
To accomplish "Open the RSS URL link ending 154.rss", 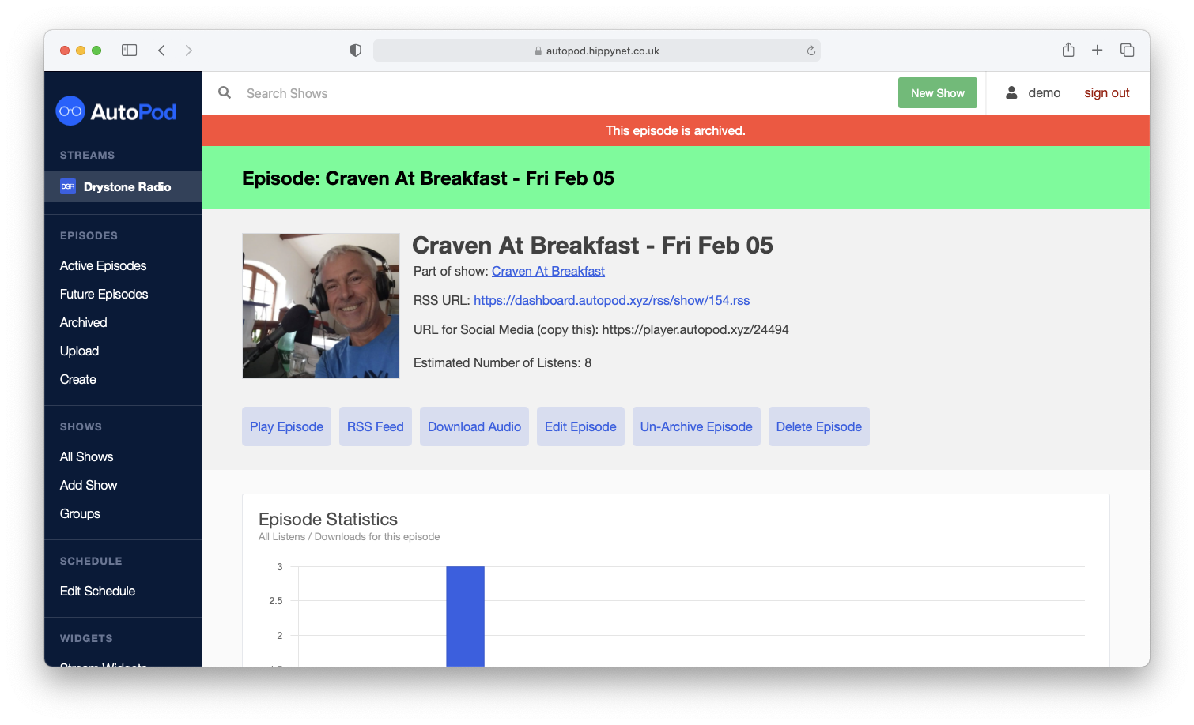I will (612, 300).
